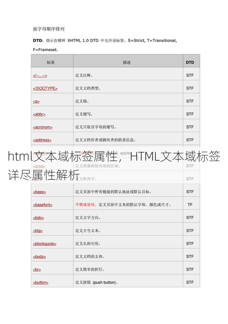
Task: Click the description 定义锚。
Action: (82, 101)
